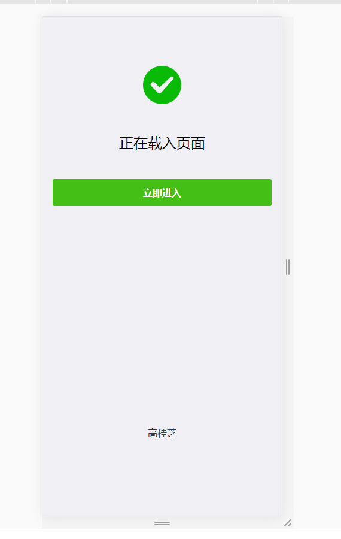Click the rightmost segment of the top width bar

click(315, 1)
